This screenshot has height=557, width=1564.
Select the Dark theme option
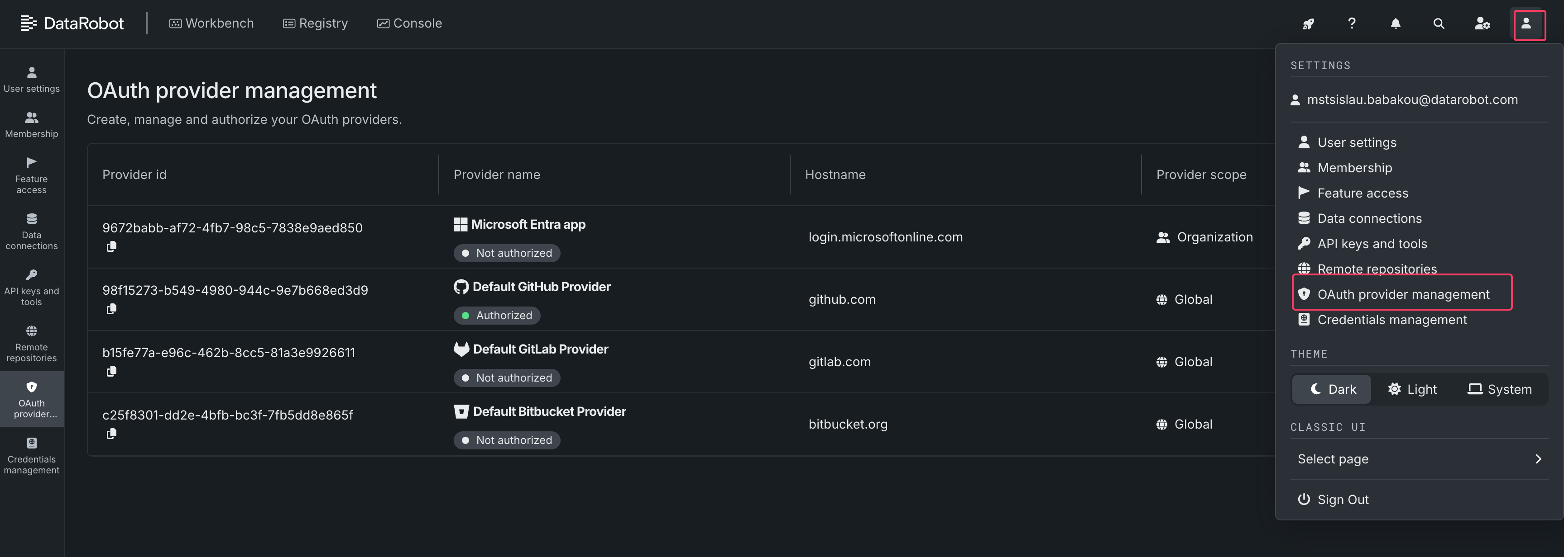[x=1333, y=389]
